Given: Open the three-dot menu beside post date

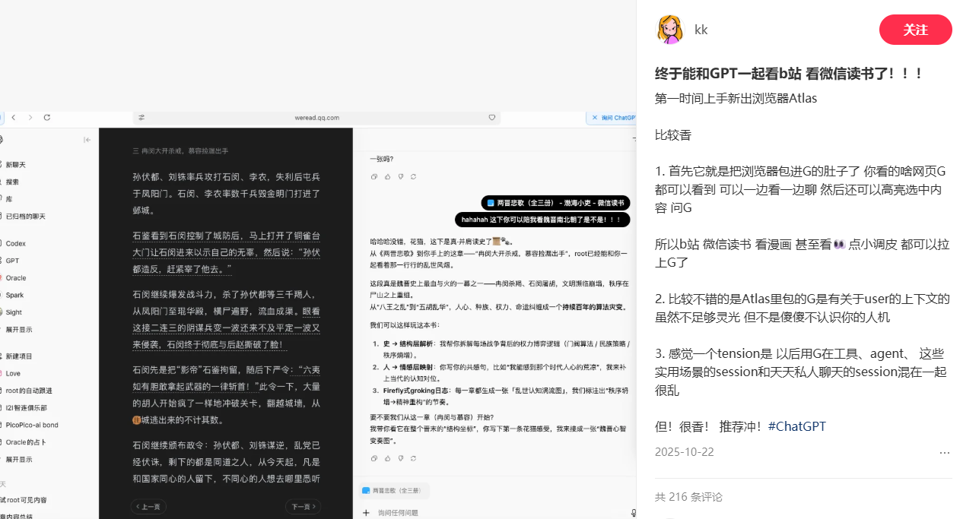Looking at the screenshot, I should 944,453.
